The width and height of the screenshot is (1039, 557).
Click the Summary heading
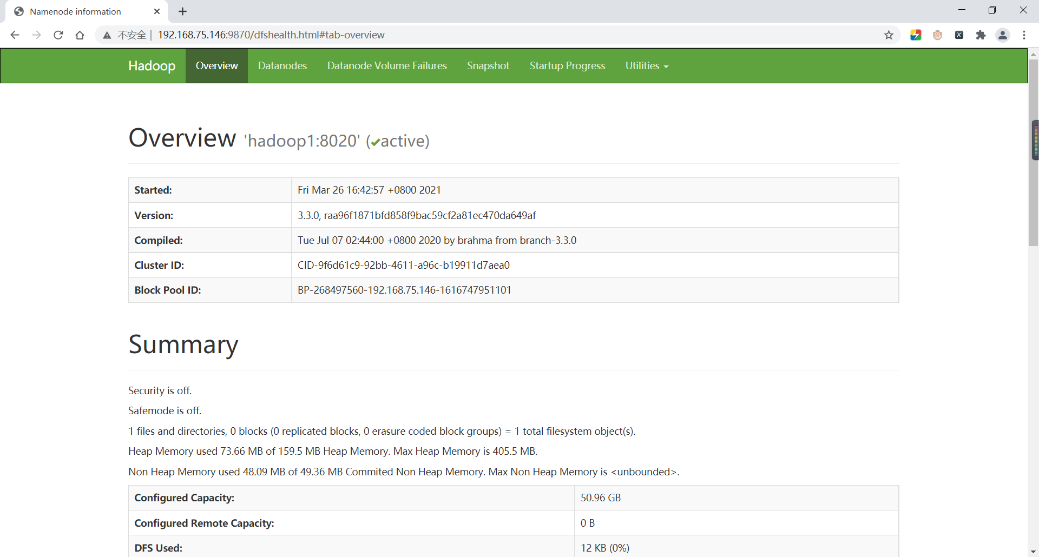point(183,344)
